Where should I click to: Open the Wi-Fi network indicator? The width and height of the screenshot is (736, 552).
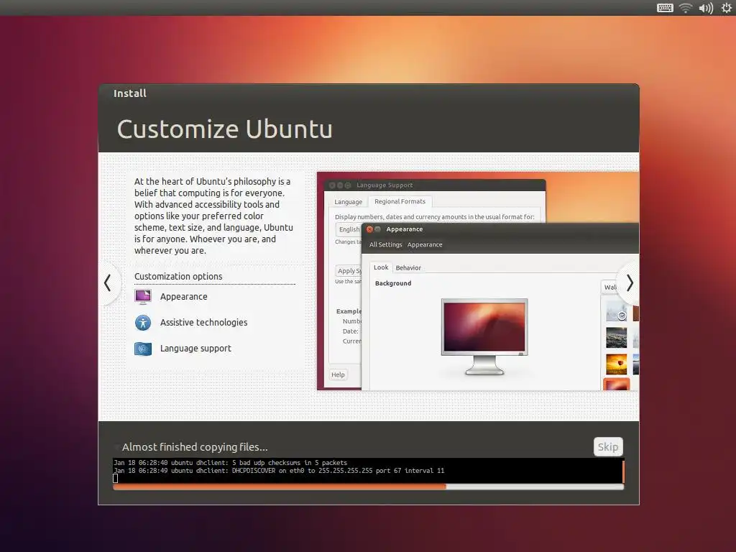pos(686,8)
